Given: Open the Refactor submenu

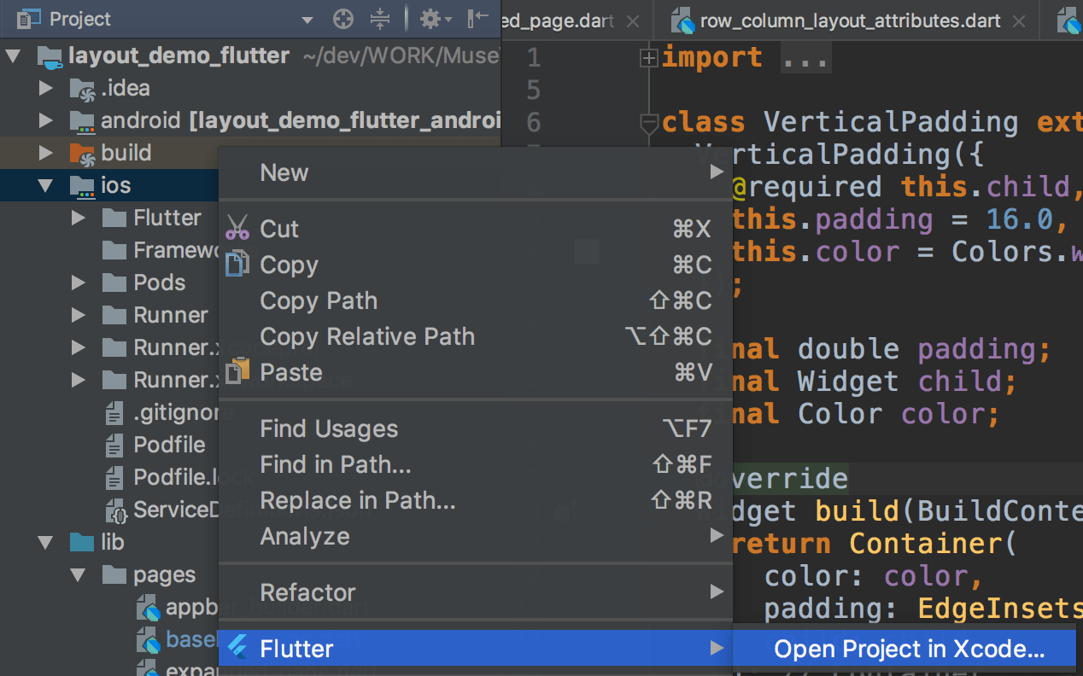Looking at the screenshot, I should pos(476,592).
